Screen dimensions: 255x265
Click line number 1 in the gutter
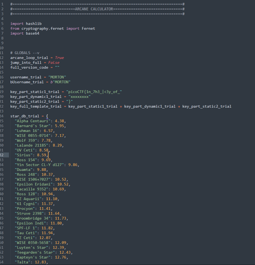[x=2, y=4]
